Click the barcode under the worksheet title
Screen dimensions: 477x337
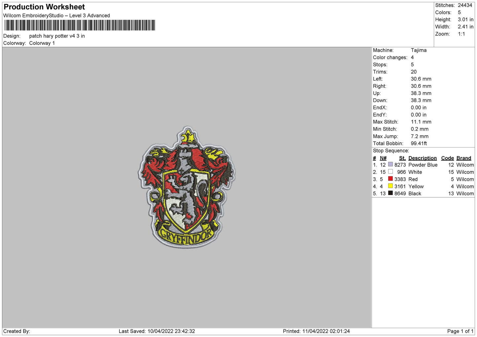point(79,25)
